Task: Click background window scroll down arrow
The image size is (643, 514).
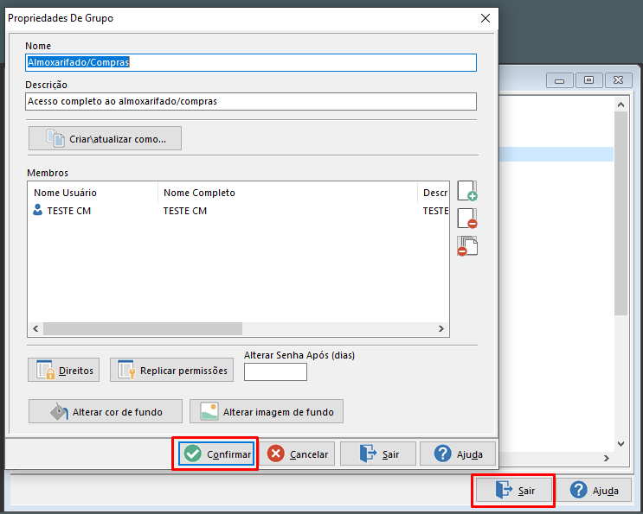Action: coord(620,444)
